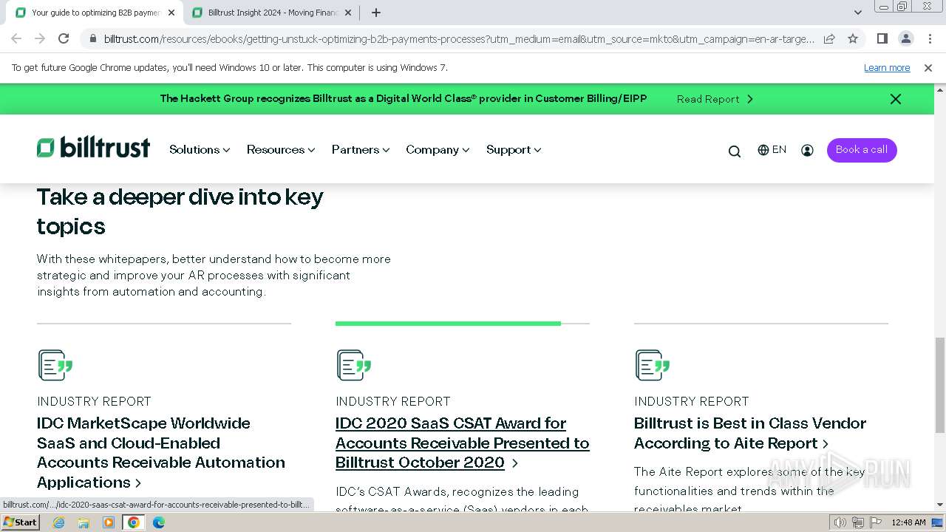Click the IDC MarketScape report document icon

click(55, 365)
